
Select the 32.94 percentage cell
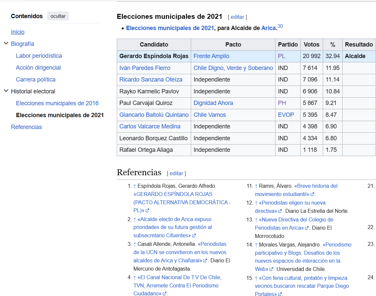point(333,56)
